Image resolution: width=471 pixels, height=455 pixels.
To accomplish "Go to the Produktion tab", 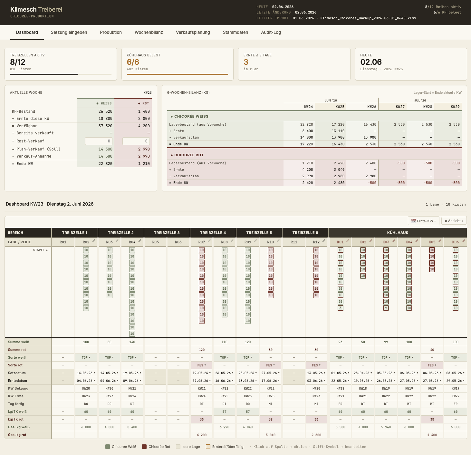I will tap(111, 32).
